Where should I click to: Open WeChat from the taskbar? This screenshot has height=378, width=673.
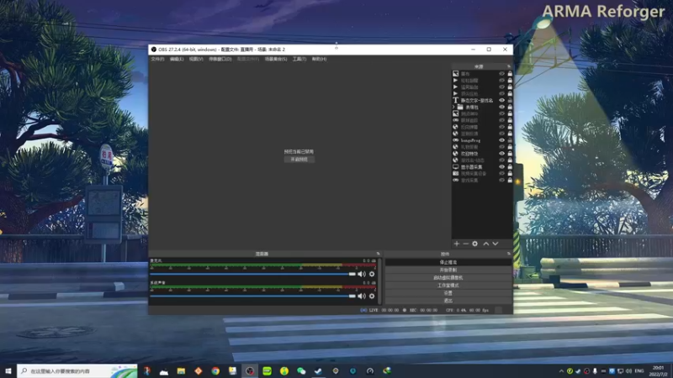pos(301,371)
